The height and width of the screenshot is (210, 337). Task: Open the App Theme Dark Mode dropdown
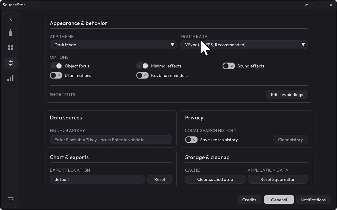click(x=113, y=45)
